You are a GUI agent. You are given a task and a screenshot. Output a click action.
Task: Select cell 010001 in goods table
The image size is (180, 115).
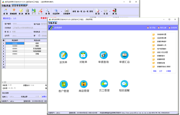15,43
